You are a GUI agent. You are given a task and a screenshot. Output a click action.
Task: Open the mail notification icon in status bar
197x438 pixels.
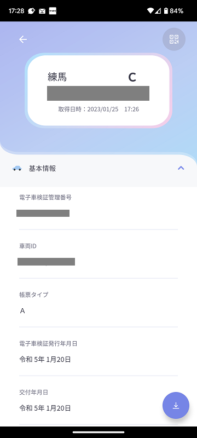pyautogui.click(x=42, y=11)
